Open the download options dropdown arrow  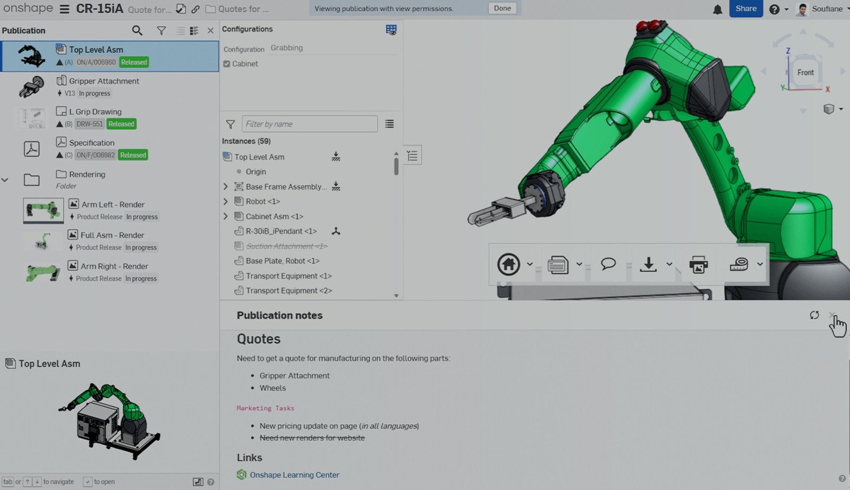click(x=669, y=264)
